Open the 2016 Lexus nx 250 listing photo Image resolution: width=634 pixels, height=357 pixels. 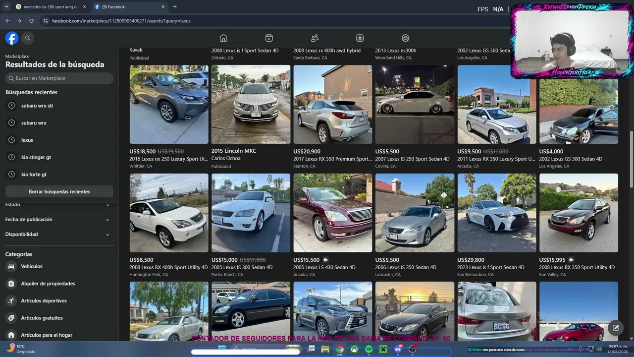pos(169,105)
